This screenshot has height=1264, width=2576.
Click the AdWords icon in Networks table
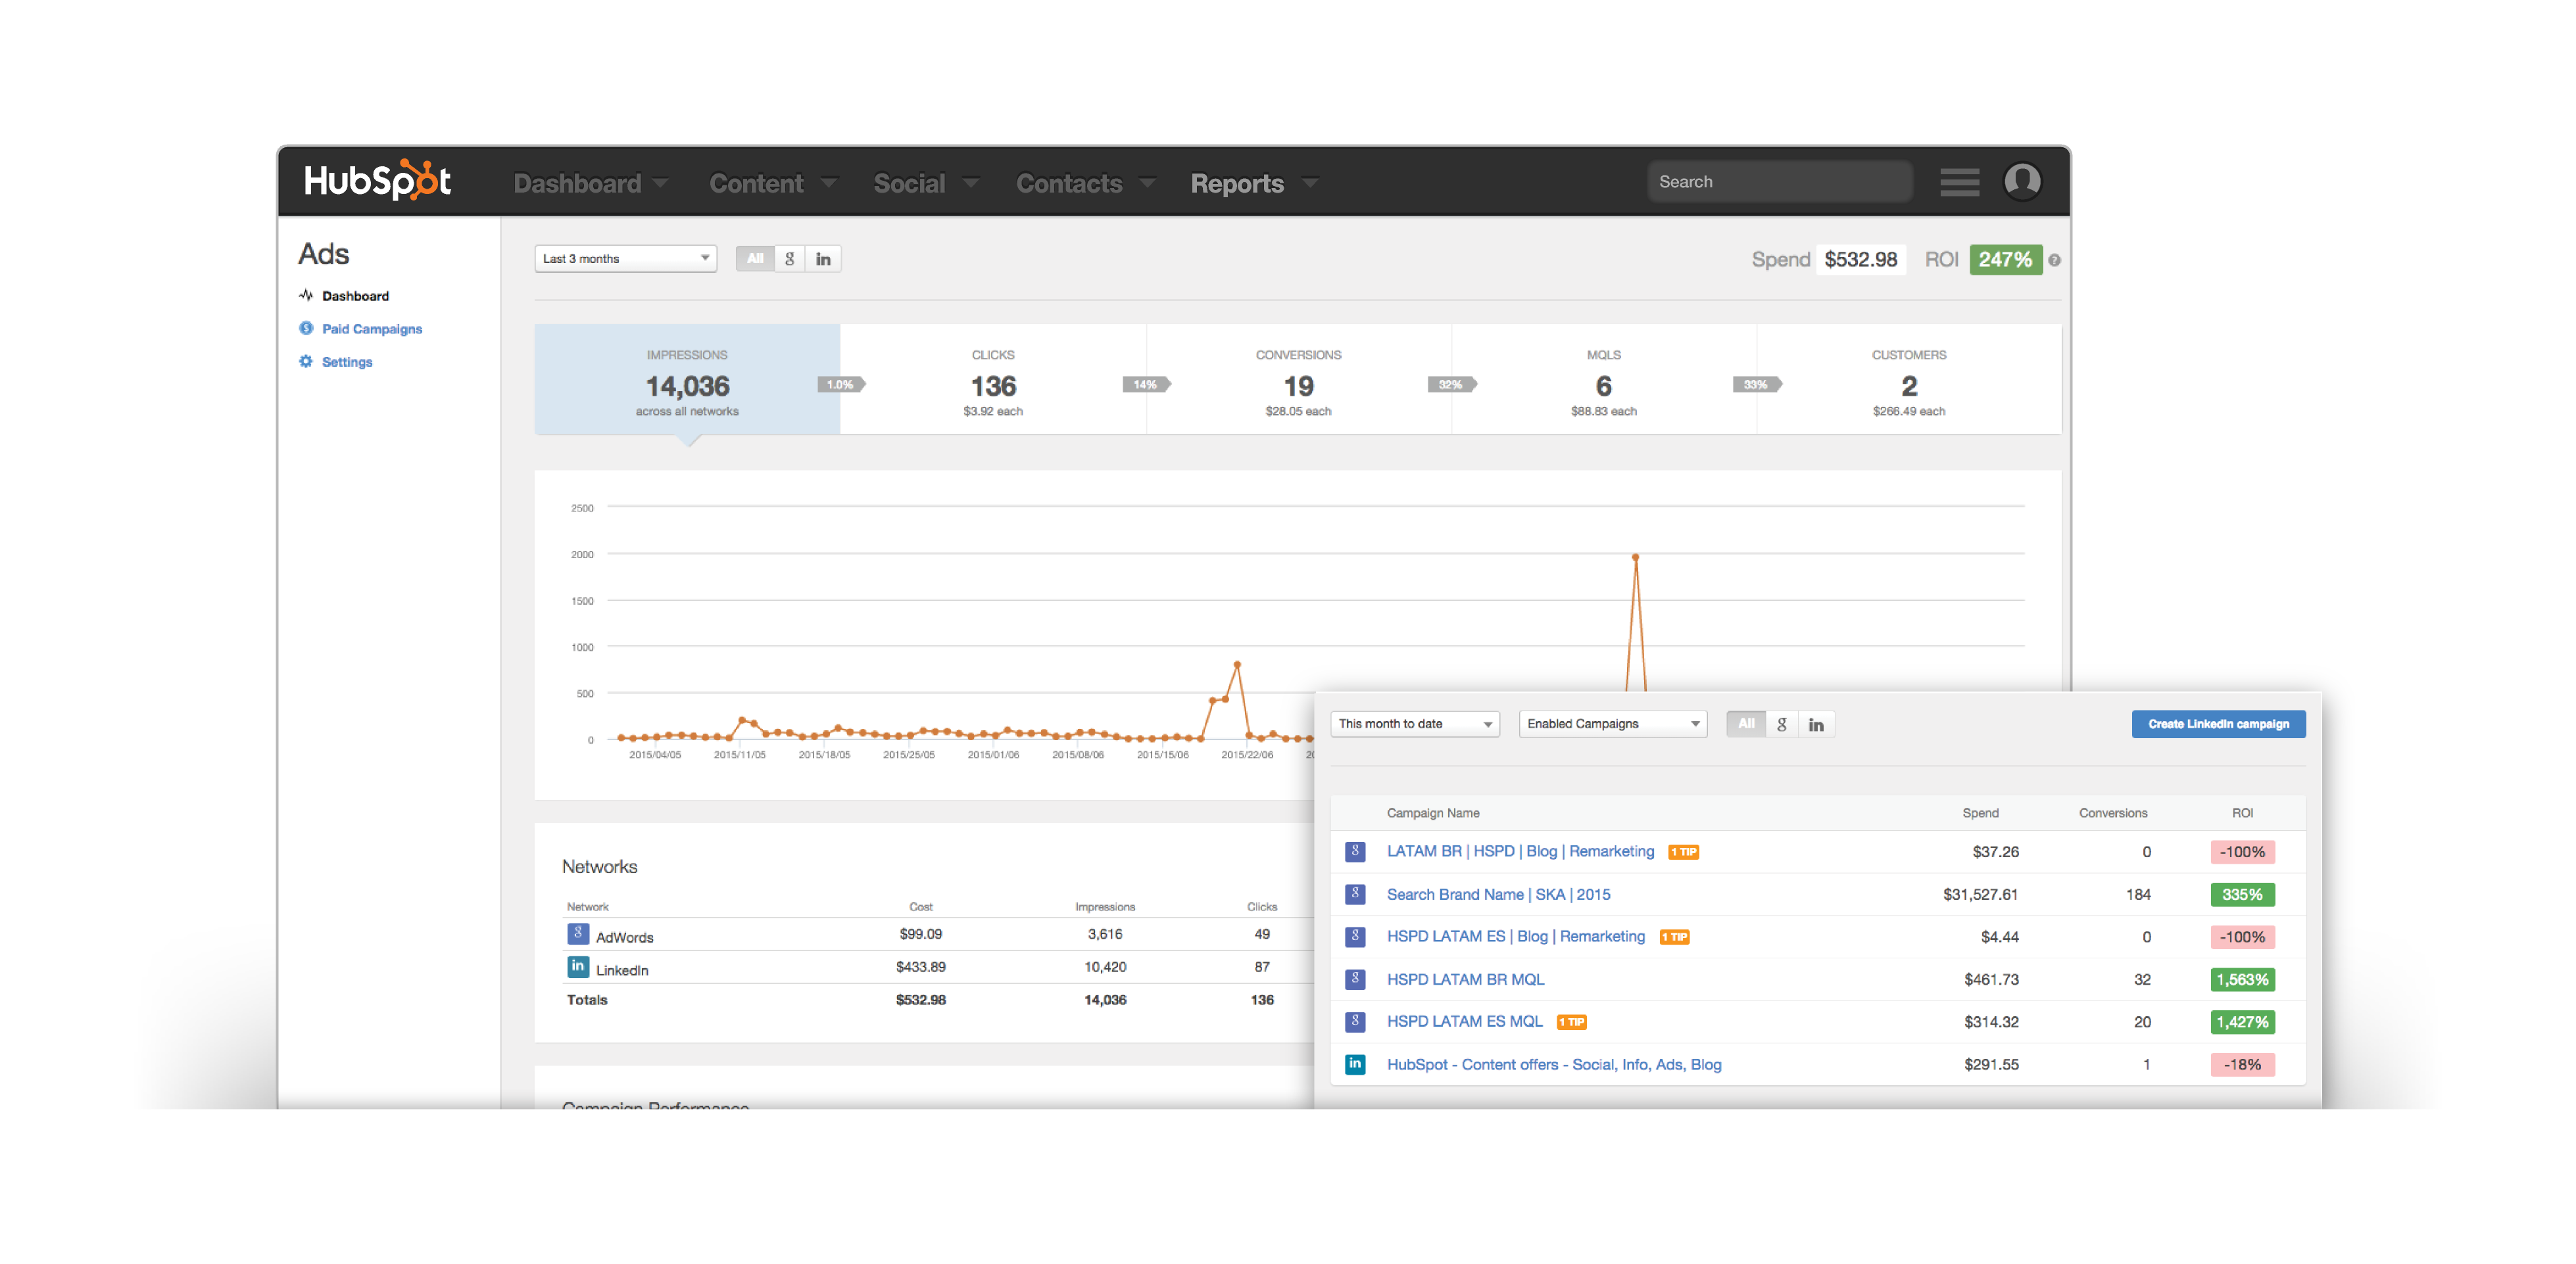(577, 934)
